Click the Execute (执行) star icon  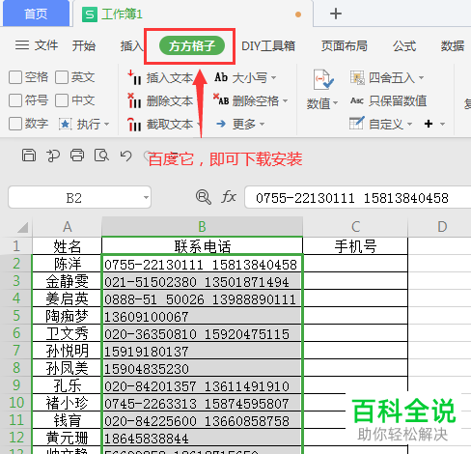(65, 124)
